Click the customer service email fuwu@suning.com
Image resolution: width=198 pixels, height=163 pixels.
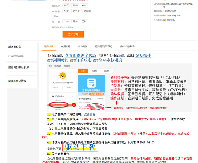(172, 16)
